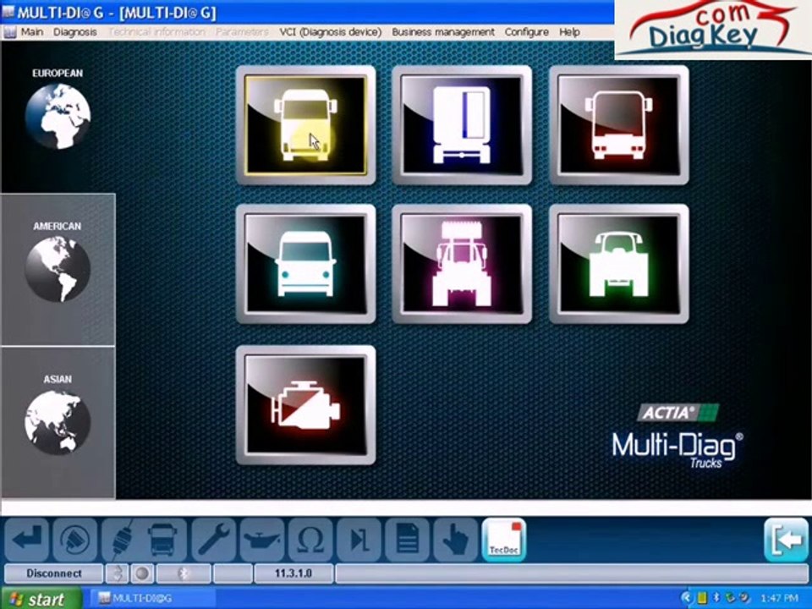Click the arrows status bar indicator
The image size is (812, 609).
coord(118,573)
